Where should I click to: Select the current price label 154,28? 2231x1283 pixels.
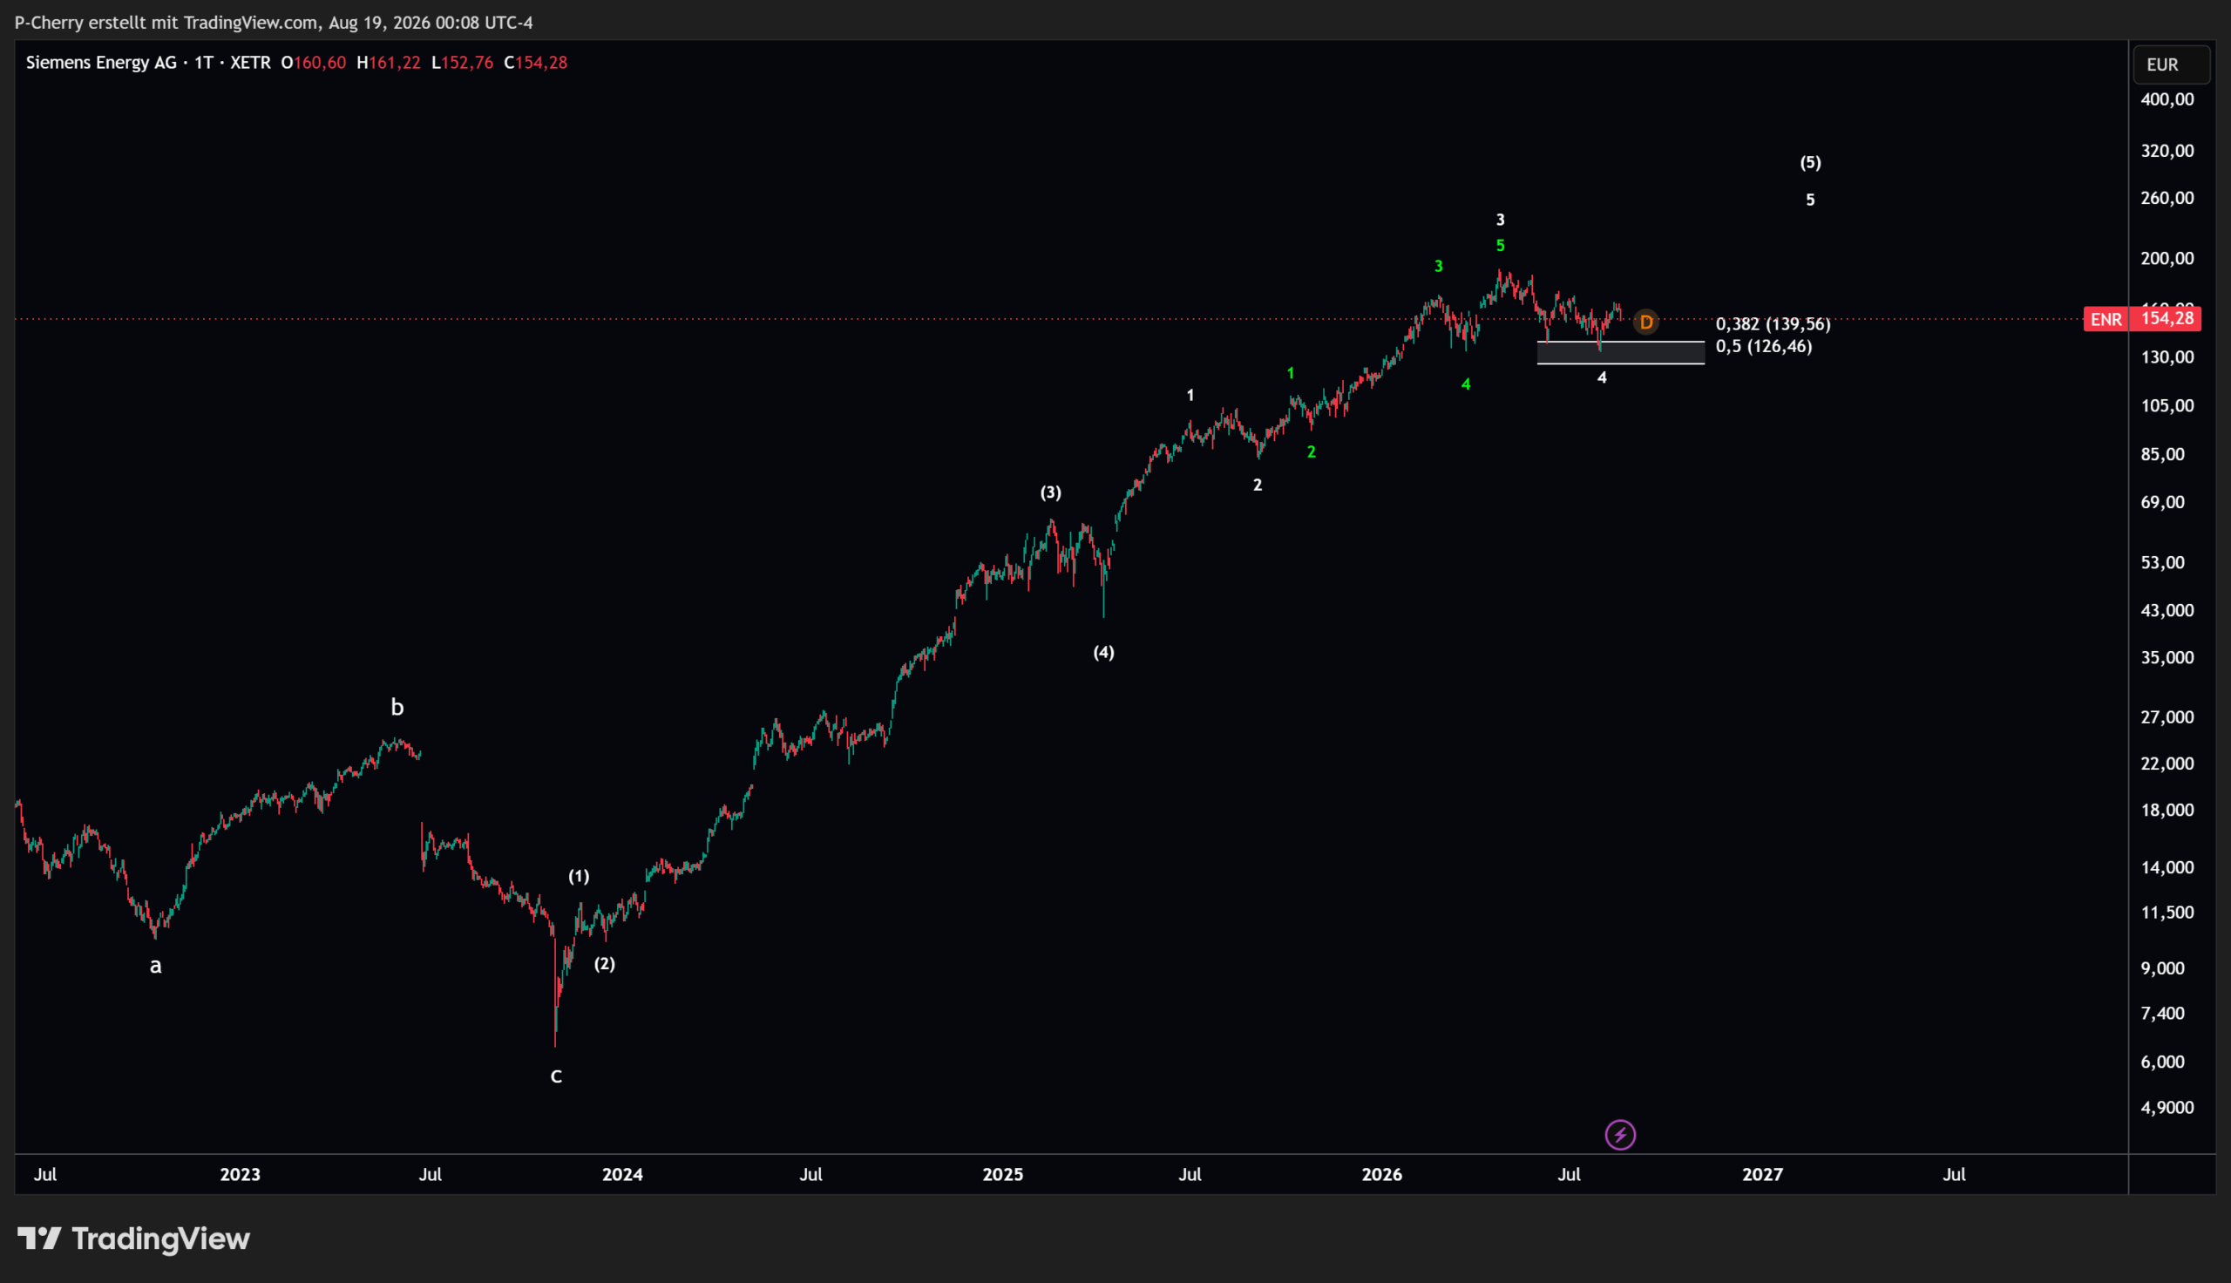click(x=2166, y=318)
